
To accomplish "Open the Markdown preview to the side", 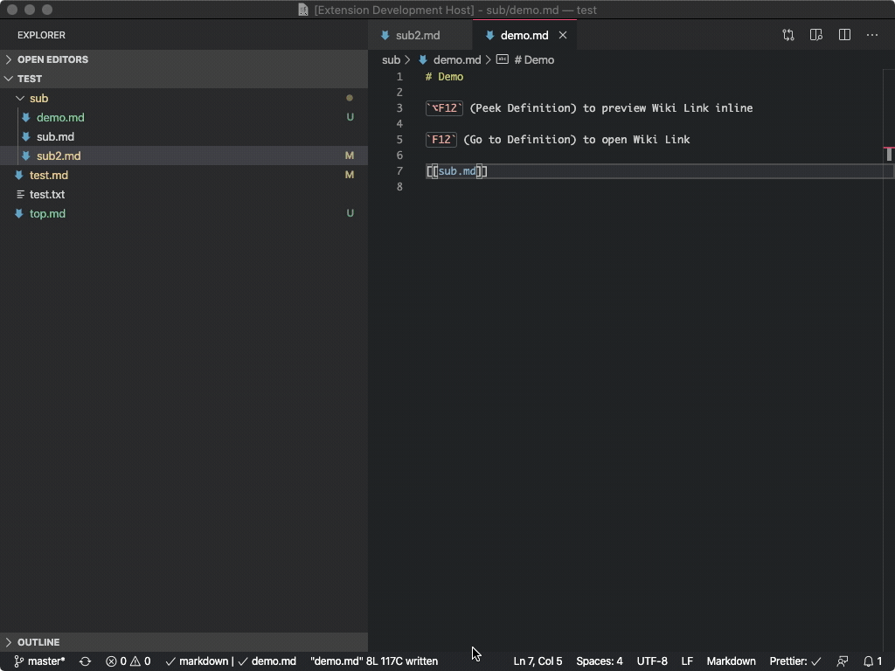I will pos(815,35).
